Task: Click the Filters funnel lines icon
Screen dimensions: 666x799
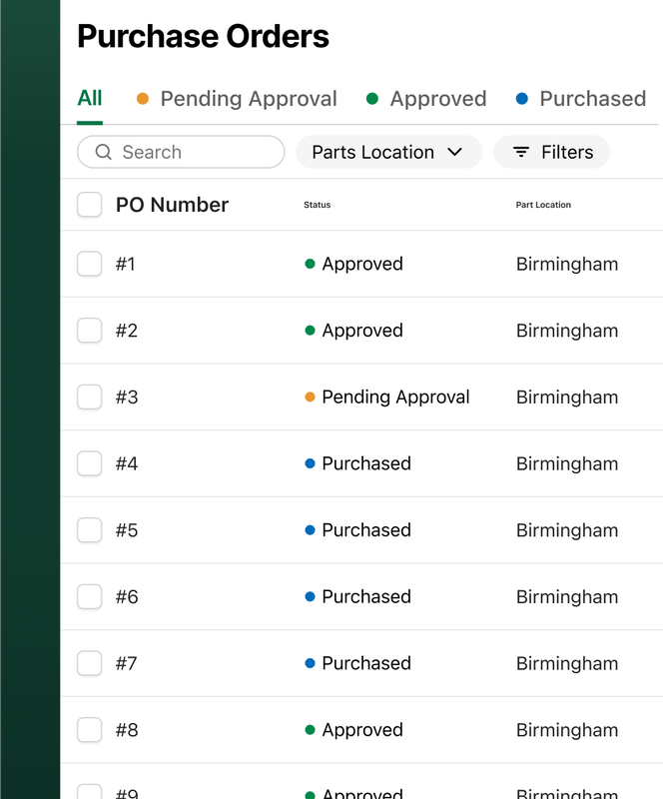Action: 521,152
